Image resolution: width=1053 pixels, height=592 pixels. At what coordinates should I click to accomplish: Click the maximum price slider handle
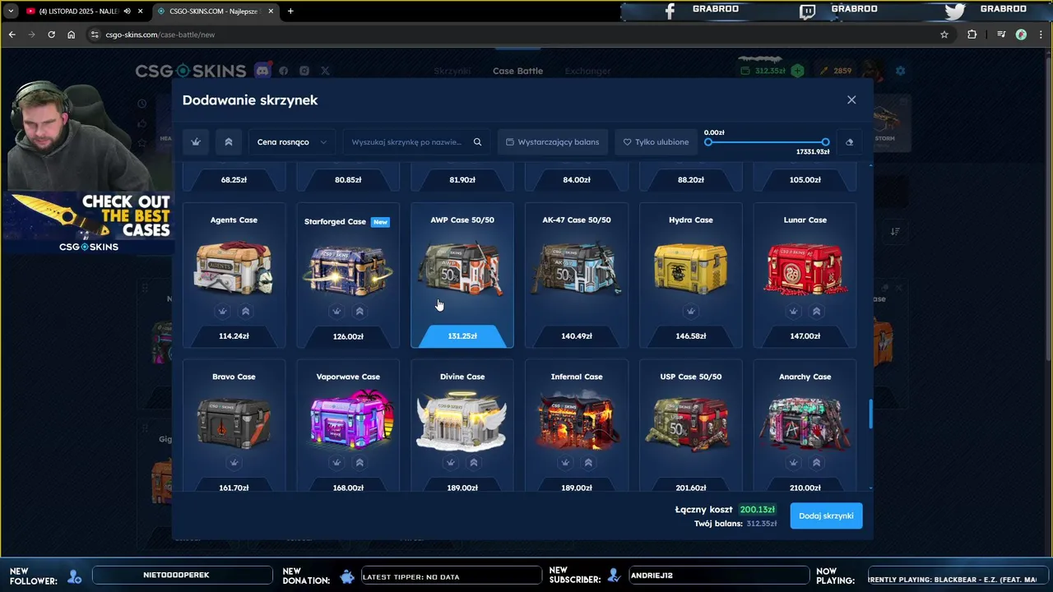pos(825,142)
